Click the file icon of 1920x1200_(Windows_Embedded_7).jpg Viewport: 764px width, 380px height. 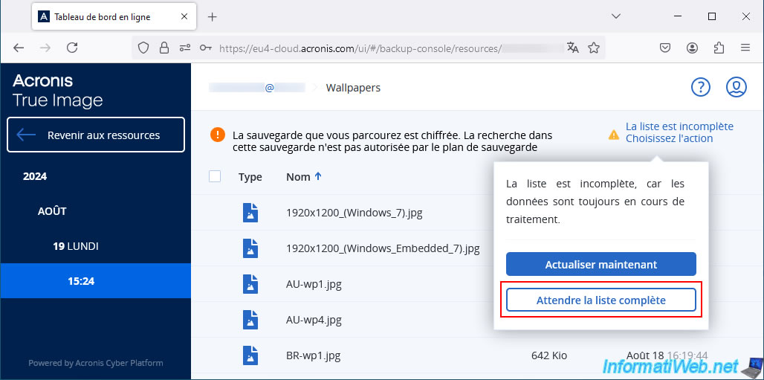250,248
